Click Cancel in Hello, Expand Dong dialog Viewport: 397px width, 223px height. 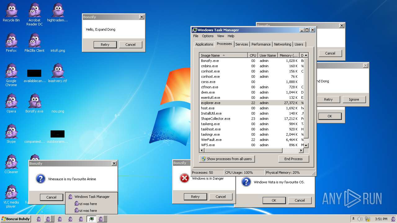(130, 45)
